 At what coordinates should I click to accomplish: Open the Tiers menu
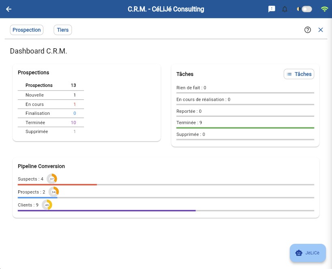point(63,30)
